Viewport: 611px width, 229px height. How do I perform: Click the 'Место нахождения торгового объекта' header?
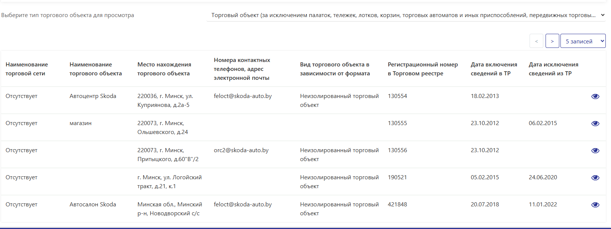coord(164,69)
